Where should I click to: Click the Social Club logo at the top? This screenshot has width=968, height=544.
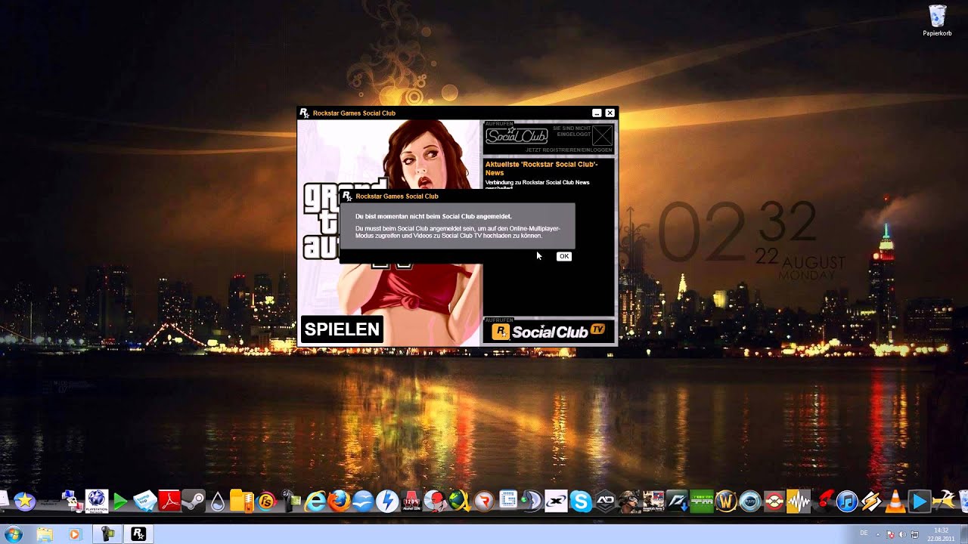[x=517, y=135]
